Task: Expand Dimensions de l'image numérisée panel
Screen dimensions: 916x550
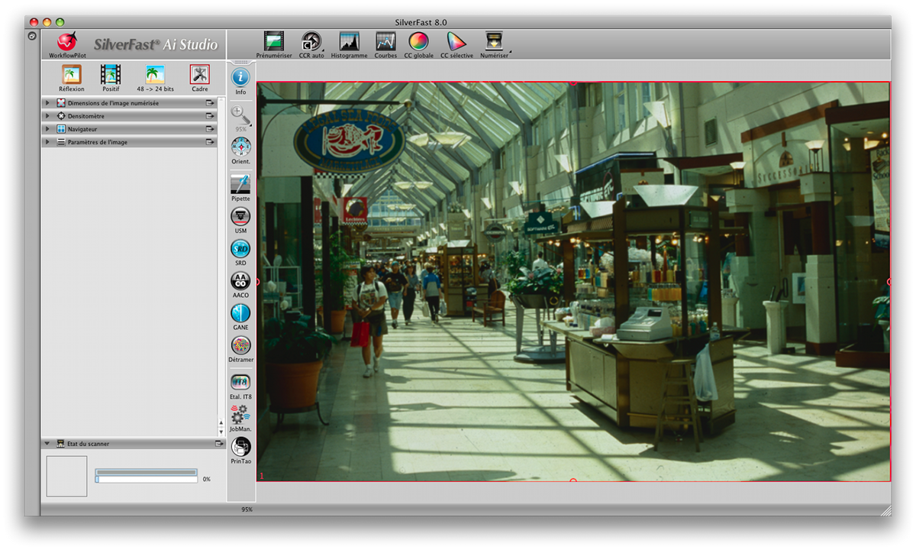Action: 47,103
